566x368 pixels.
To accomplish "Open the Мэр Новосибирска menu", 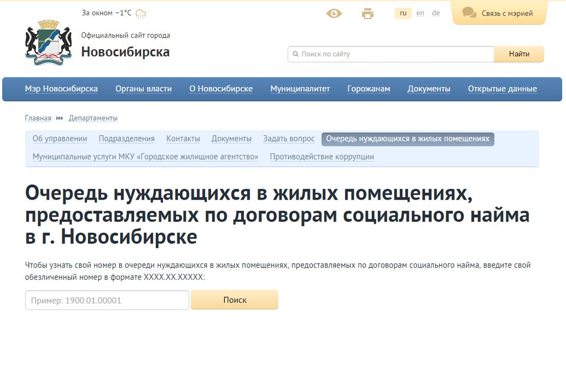I will pyautogui.click(x=61, y=89).
